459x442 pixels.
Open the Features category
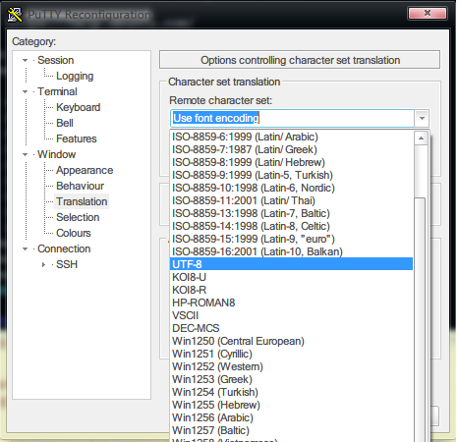tap(77, 138)
